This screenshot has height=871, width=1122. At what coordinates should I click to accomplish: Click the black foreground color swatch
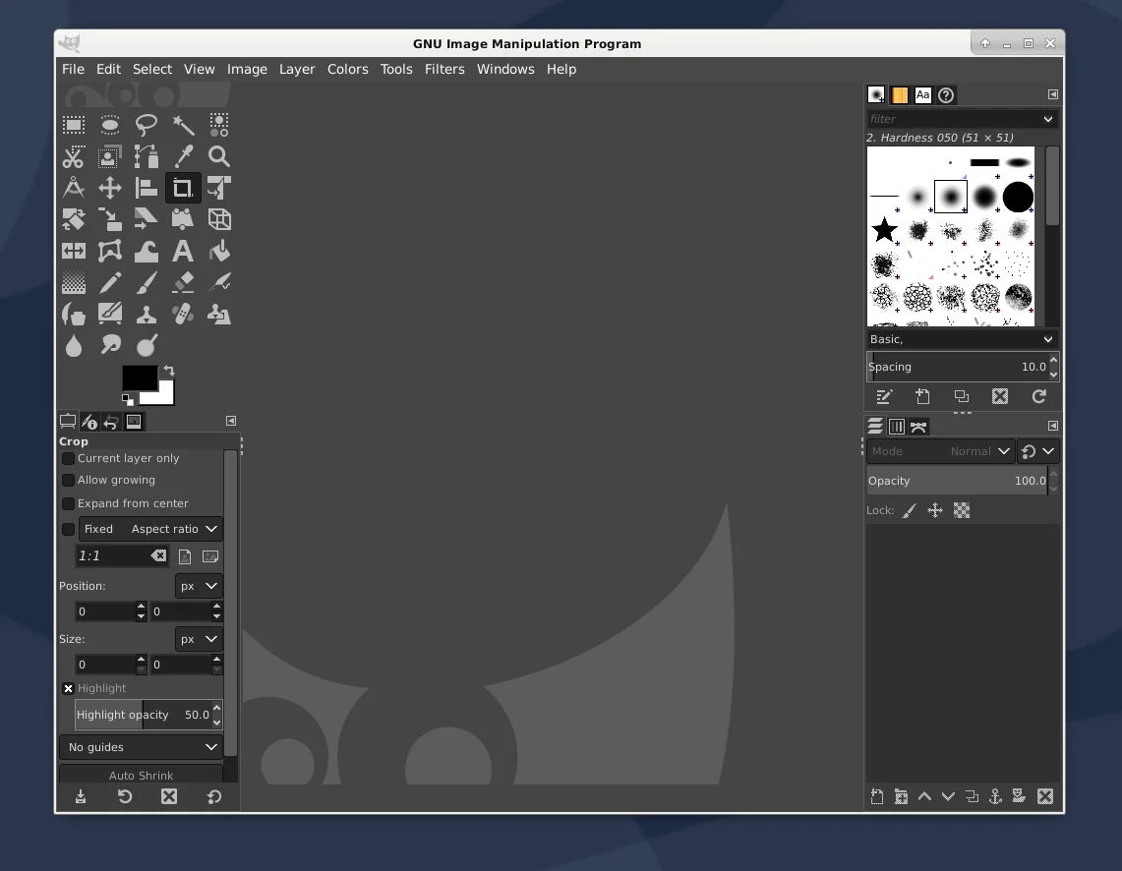pos(137,377)
